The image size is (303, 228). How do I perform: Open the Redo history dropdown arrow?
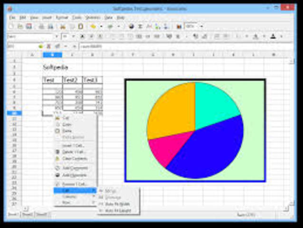119,27
